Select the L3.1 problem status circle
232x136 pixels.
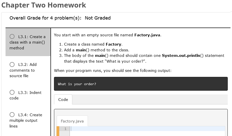(x=12, y=37)
